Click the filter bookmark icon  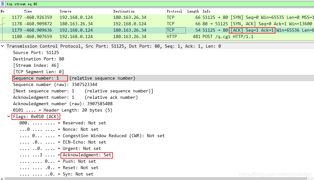pyautogui.click(x=3, y=4)
